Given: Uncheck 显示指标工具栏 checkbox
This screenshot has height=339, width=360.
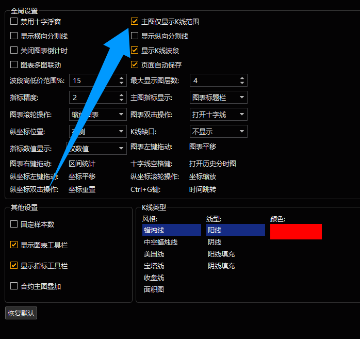Looking at the screenshot, I should tap(14, 266).
